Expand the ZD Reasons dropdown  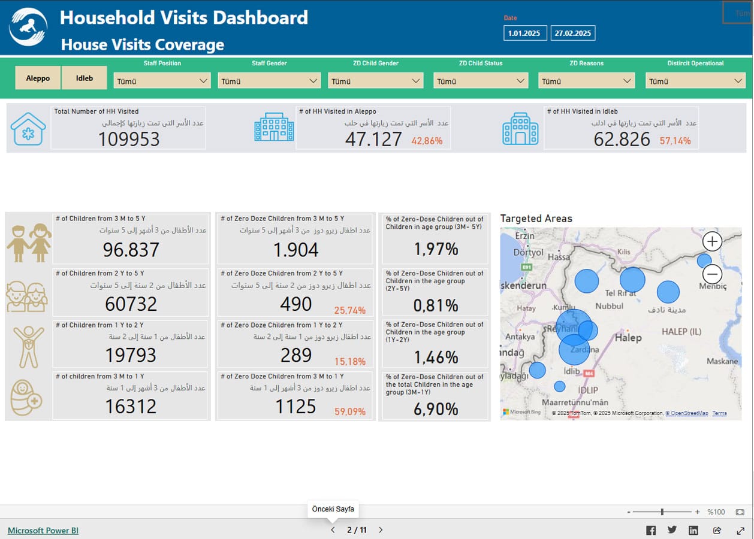(587, 81)
